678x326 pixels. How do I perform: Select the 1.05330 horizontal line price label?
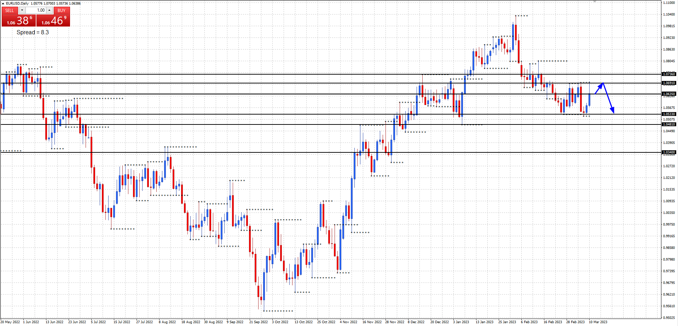[668, 114]
